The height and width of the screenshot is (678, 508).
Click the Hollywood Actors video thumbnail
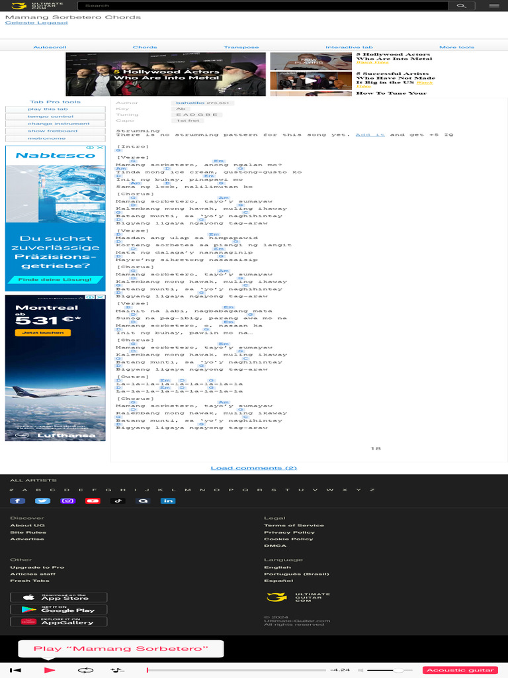tap(165, 74)
